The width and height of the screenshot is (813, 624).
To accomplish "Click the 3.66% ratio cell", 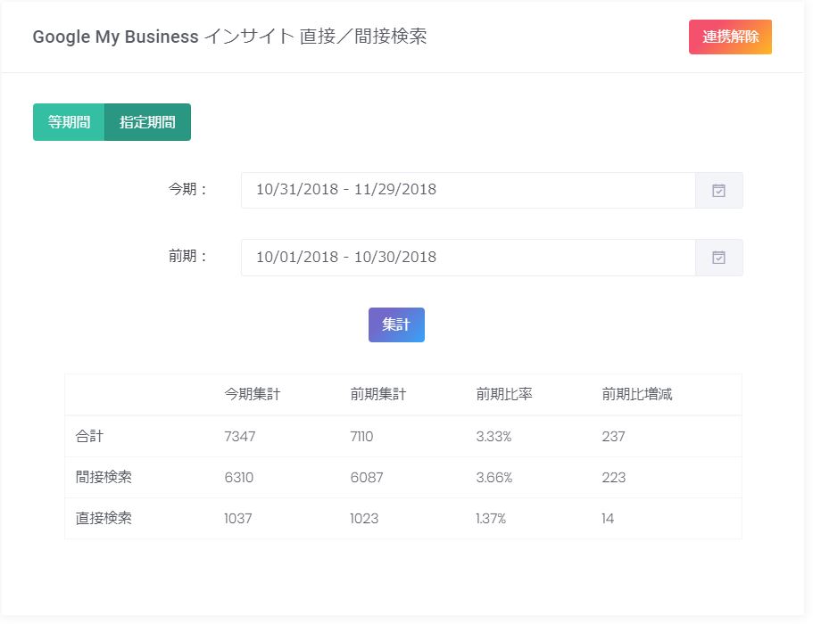I will pos(494,478).
